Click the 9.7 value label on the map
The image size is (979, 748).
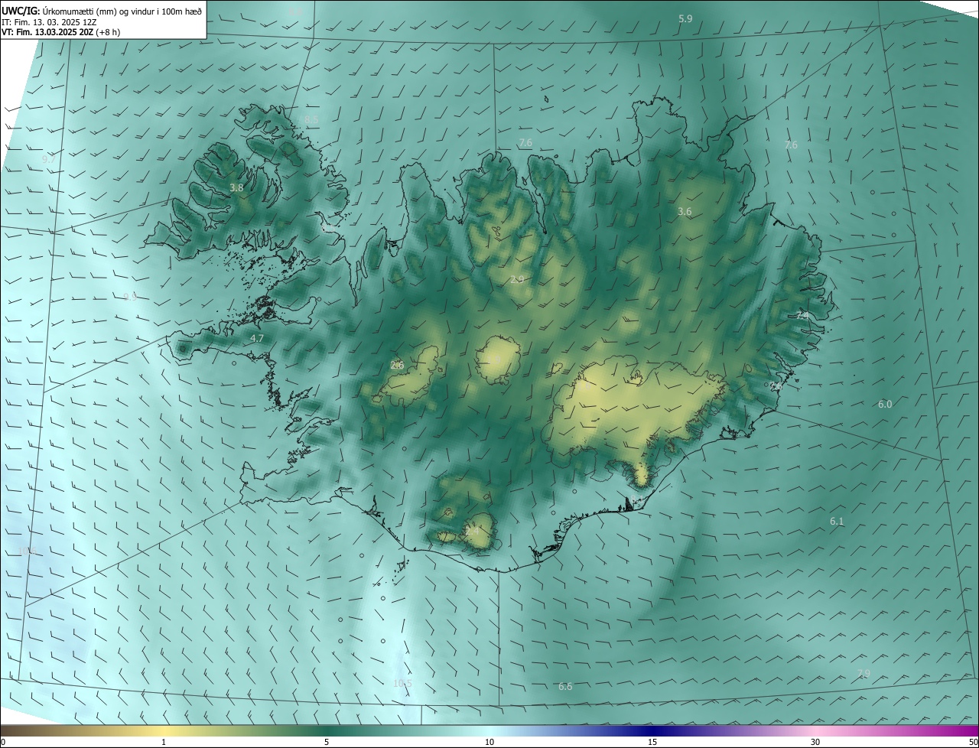[48, 160]
